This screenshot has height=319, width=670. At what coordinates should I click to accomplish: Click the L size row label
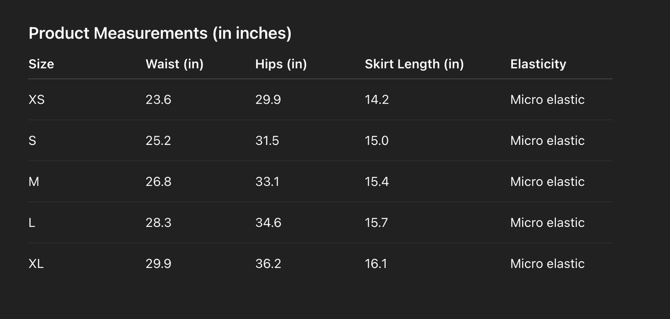pos(32,223)
